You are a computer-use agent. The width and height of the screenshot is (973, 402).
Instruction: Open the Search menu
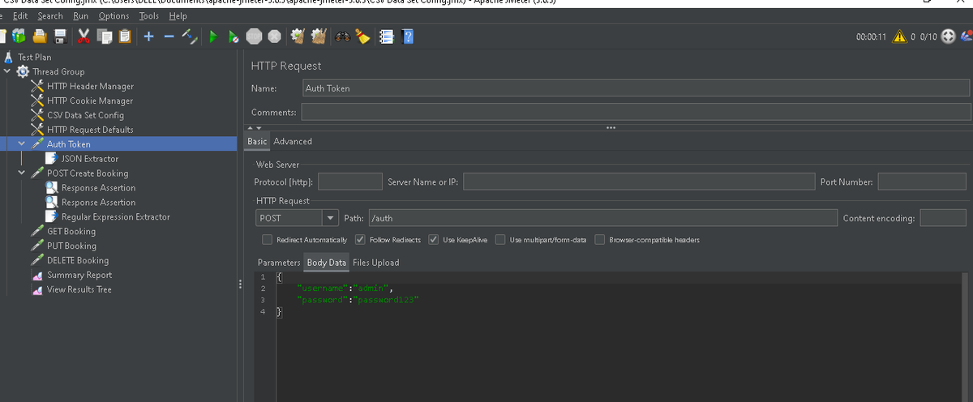click(x=50, y=16)
